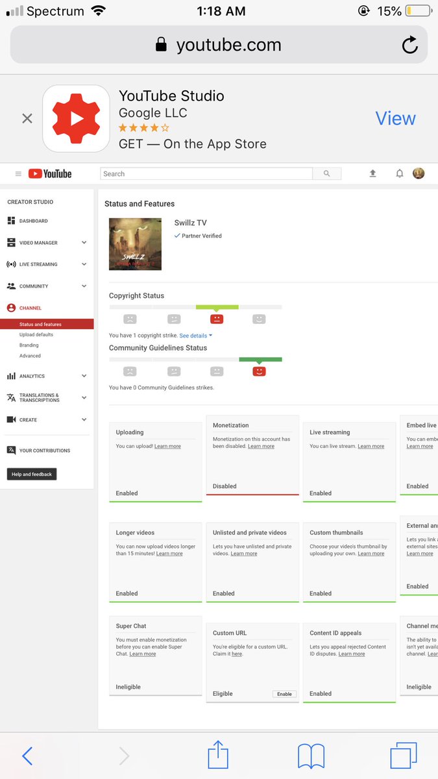Screen dimensions: 438x779
Task: Open Learn more for Unlisted videos
Action: tap(244, 554)
